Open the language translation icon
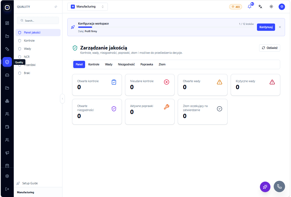This screenshot has width=291, height=197. (260, 7)
